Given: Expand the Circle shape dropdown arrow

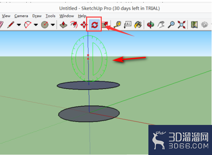Looking at the screenshot, I should pyautogui.click(x=53, y=25).
